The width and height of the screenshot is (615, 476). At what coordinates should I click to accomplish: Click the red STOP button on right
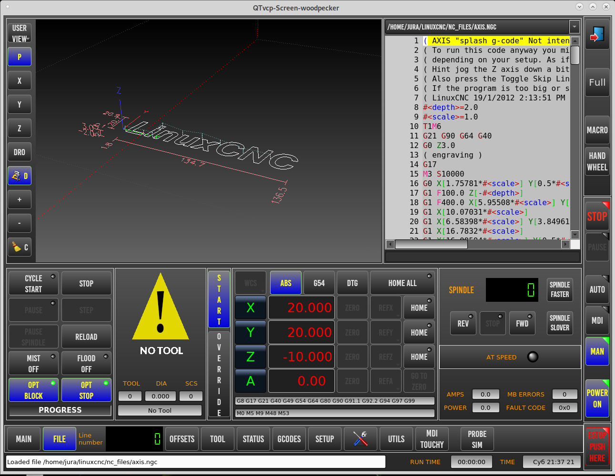coord(597,217)
